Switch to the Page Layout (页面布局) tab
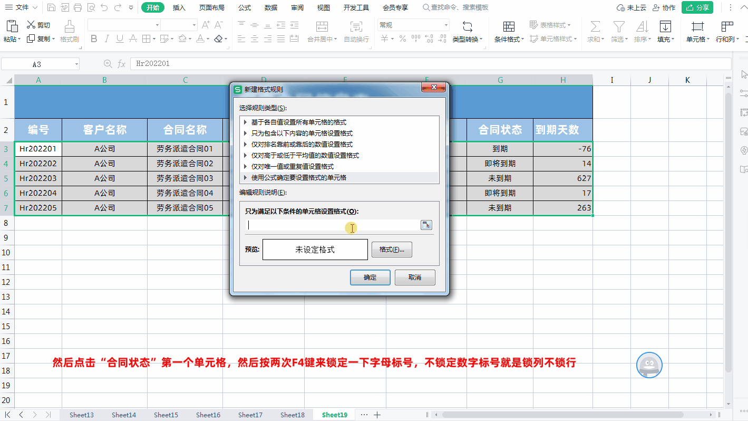 click(211, 7)
